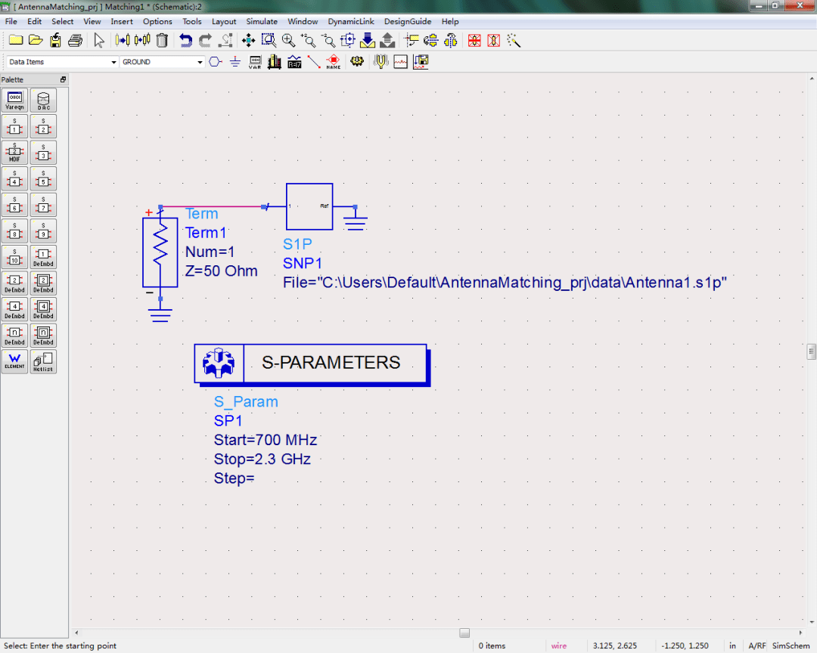This screenshot has width=817, height=653.
Task: Undock the Palette panel
Action: point(63,79)
